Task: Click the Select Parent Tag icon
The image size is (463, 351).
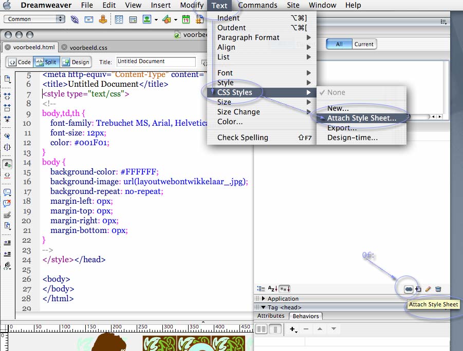Action: coord(7,136)
